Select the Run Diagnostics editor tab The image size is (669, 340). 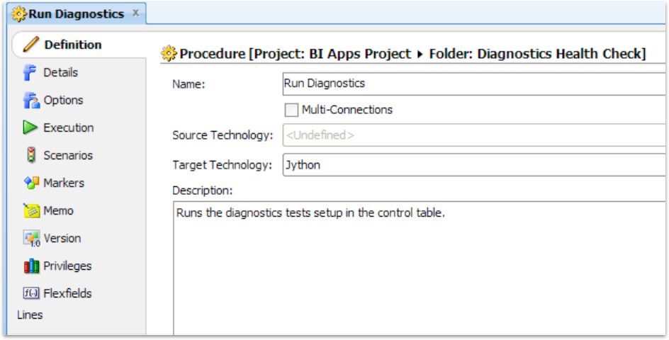coord(76,14)
